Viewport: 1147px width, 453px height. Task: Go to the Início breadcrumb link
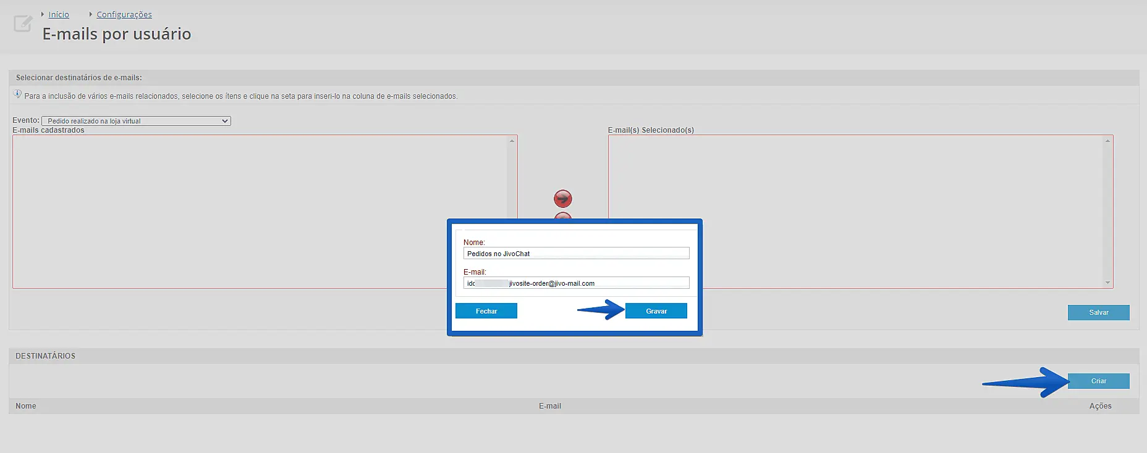tap(59, 14)
